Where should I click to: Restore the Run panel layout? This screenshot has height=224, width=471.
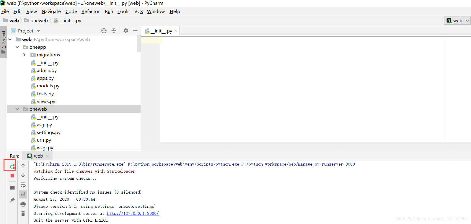pyautogui.click(x=12, y=188)
